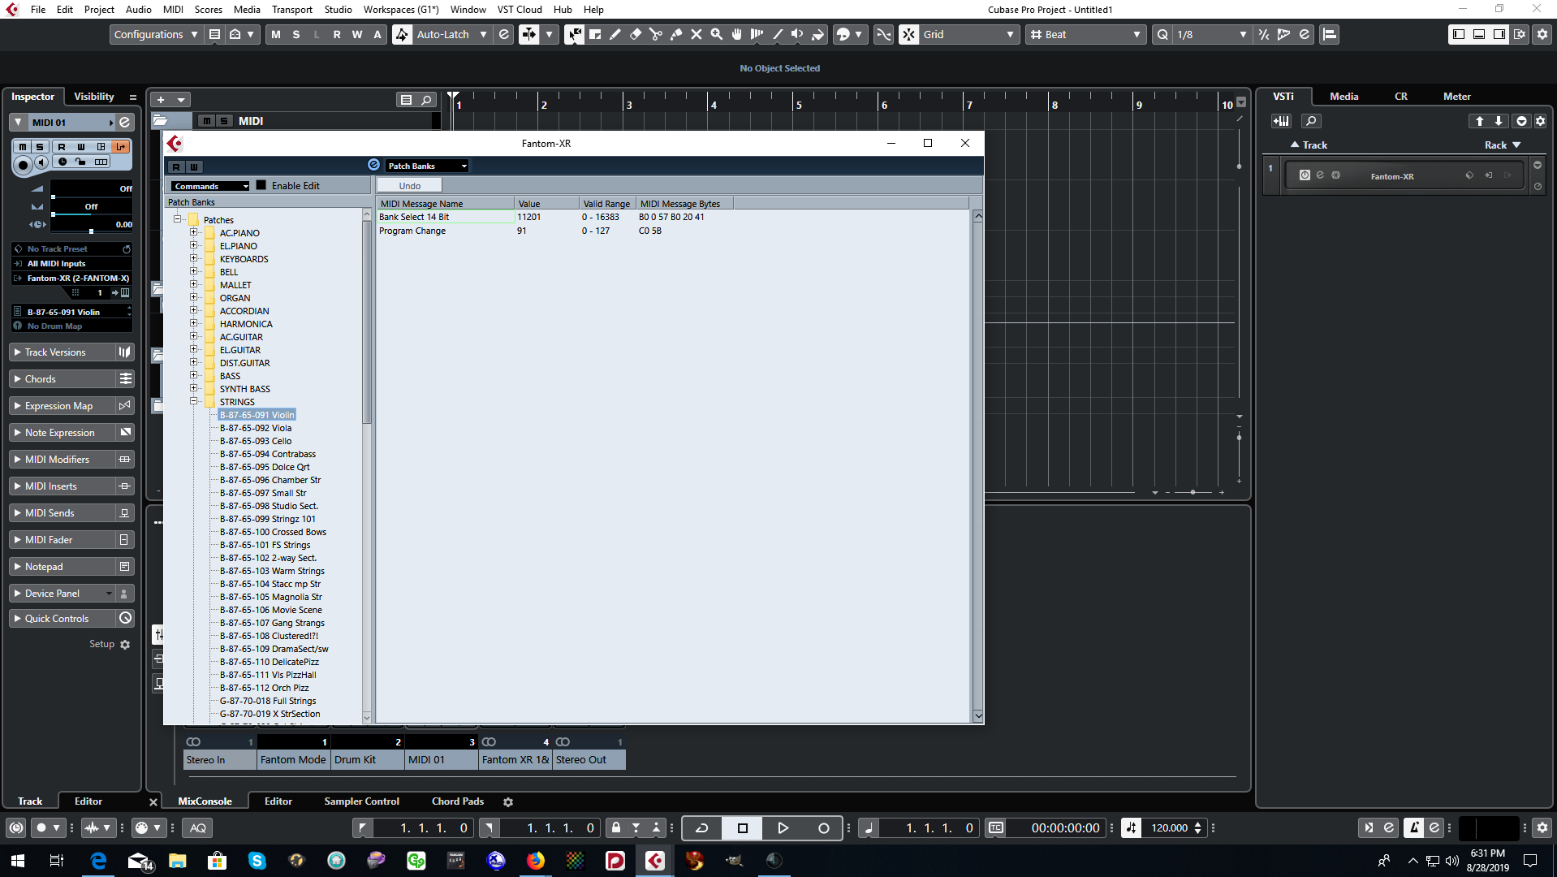Click the Find Instruments magnifier in VSTi panel
This screenshot has height=877, width=1557.
pos(1311,121)
